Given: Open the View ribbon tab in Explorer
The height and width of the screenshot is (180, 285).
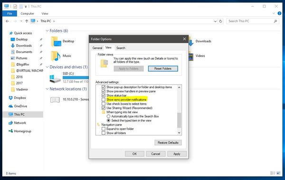Looking at the screenshot, I should tap(45, 14).
